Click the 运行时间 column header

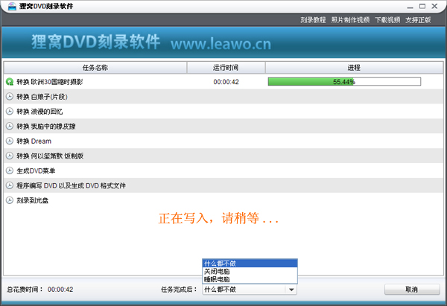(226, 68)
